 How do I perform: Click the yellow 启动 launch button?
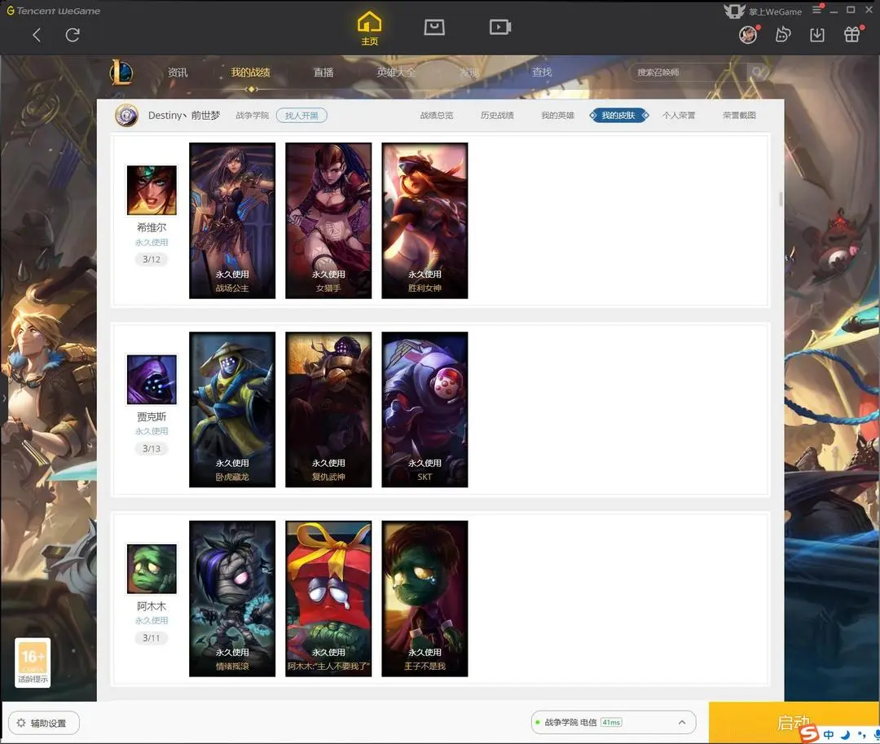pyautogui.click(x=794, y=723)
